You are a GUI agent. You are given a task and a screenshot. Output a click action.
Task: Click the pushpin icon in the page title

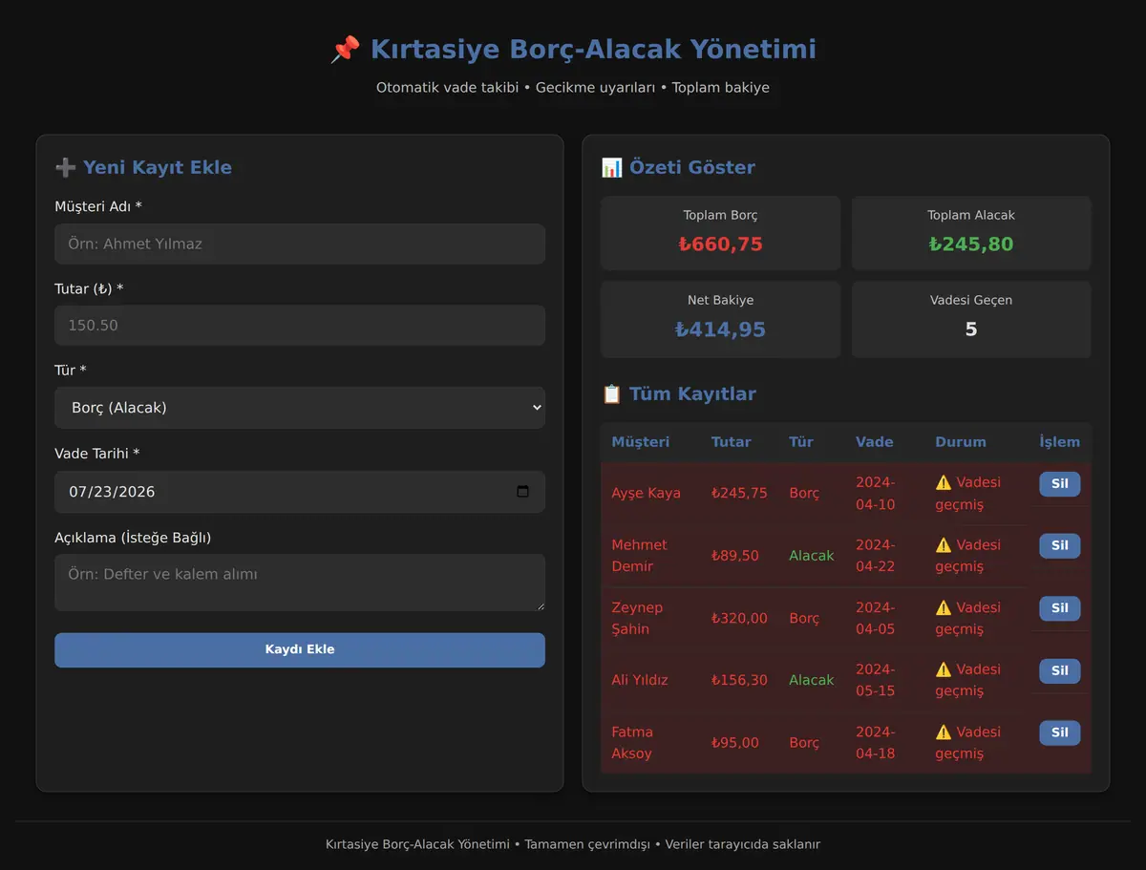click(345, 50)
